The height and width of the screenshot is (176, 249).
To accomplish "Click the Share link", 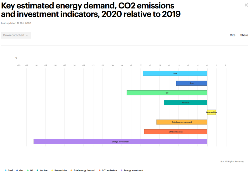I will pos(244,35).
